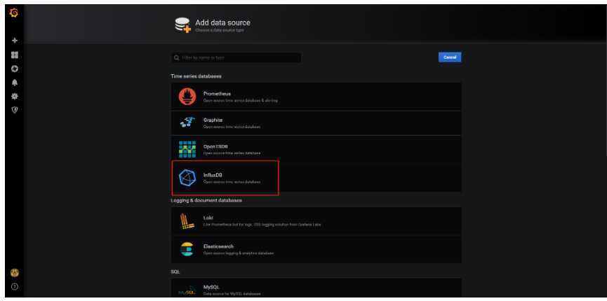Click the Graphite logo icon
The width and height of the screenshot is (607, 301).
pyautogui.click(x=187, y=122)
